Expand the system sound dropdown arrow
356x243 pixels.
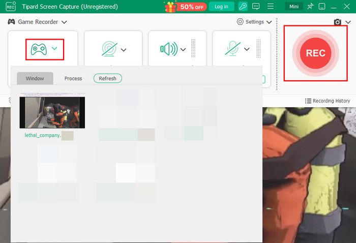click(x=183, y=49)
